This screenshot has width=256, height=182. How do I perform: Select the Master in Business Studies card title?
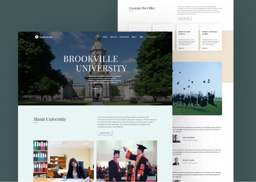(209, 33)
